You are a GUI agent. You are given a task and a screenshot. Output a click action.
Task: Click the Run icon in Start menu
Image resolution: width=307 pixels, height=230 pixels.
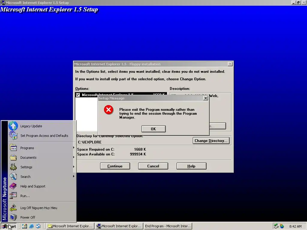pos(13,195)
